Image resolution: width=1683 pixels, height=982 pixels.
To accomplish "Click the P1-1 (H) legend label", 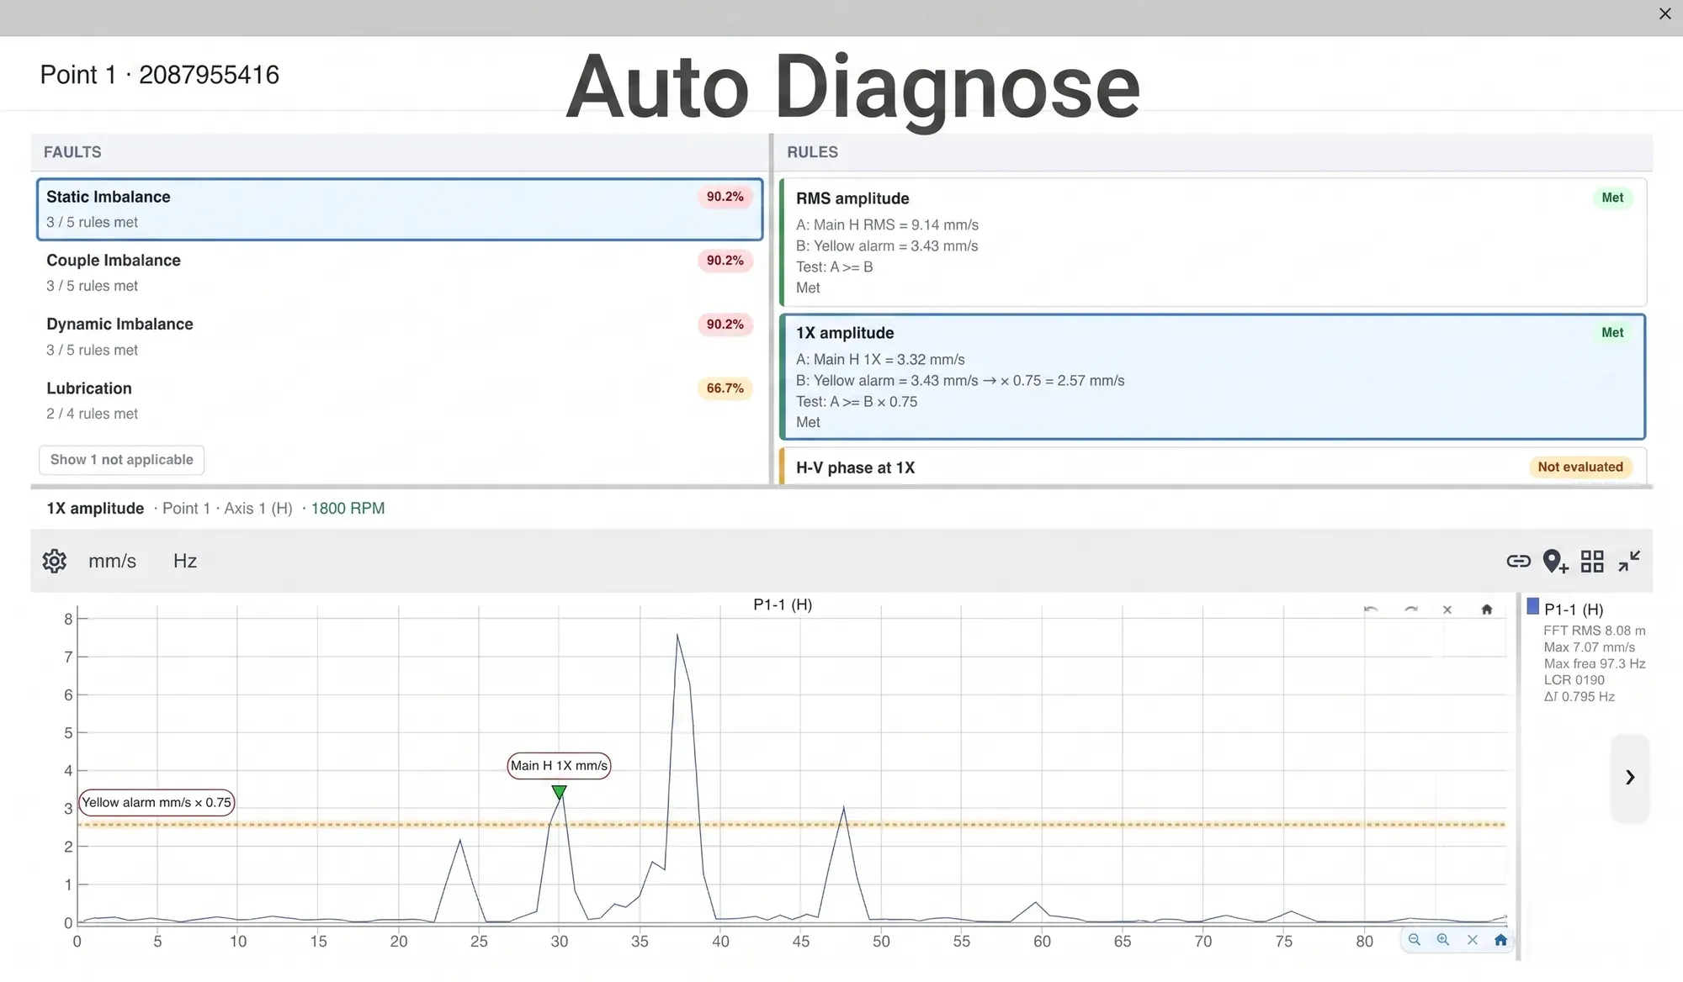I will (x=1574, y=610).
